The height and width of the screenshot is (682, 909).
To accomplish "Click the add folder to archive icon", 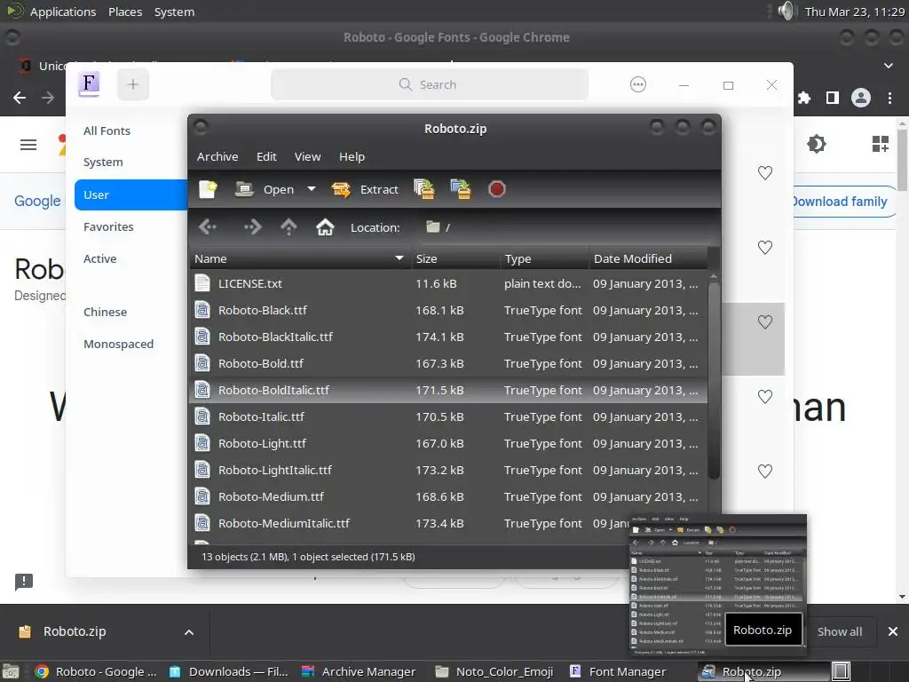I will point(461,189).
